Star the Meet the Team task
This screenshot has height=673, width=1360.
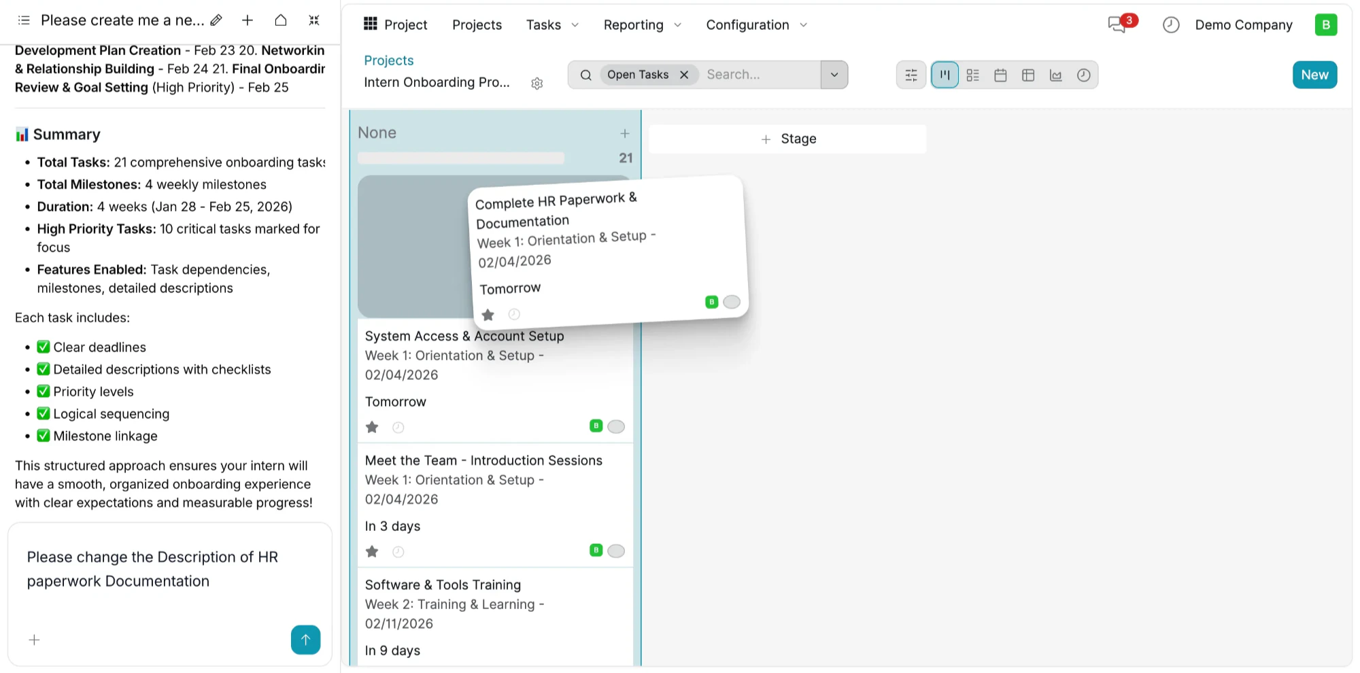(x=371, y=551)
